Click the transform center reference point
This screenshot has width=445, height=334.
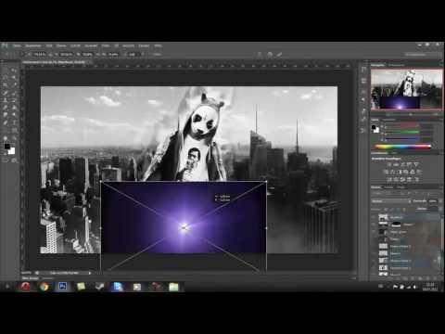click(184, 227)
